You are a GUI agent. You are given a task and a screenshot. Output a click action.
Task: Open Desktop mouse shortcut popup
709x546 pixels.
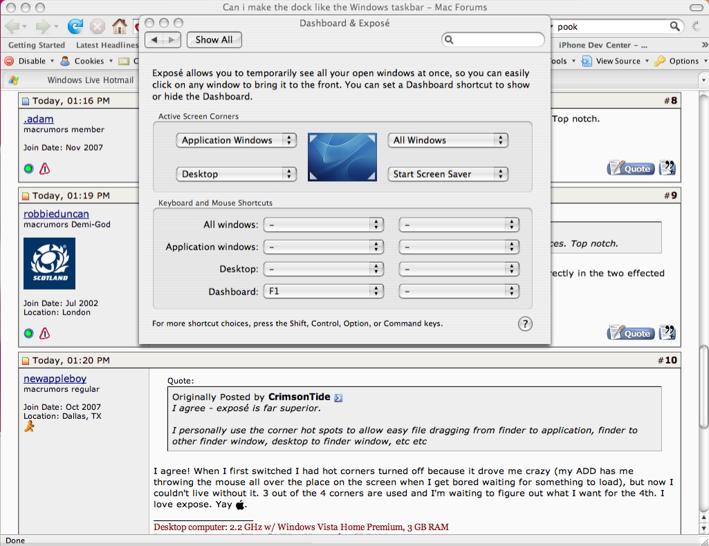click(x=459, y=269)
